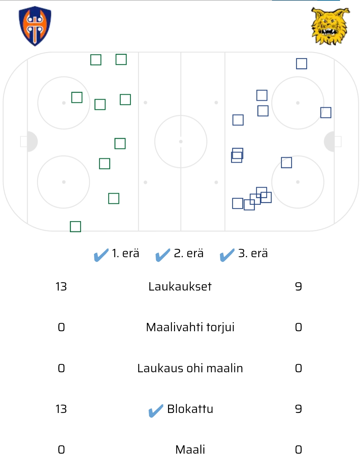Tap the Ilves lynx logo

click(330, 27)
